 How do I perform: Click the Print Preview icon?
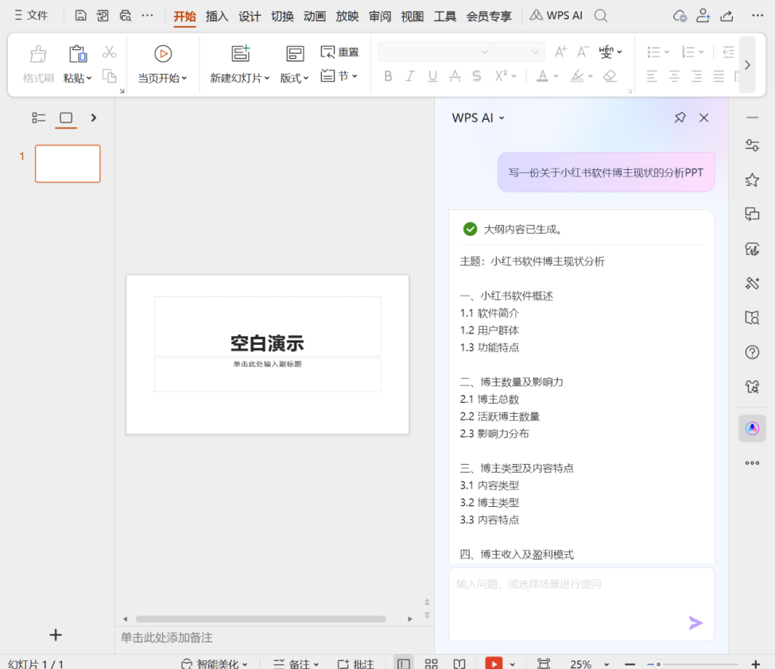click(x=126, y=16)
